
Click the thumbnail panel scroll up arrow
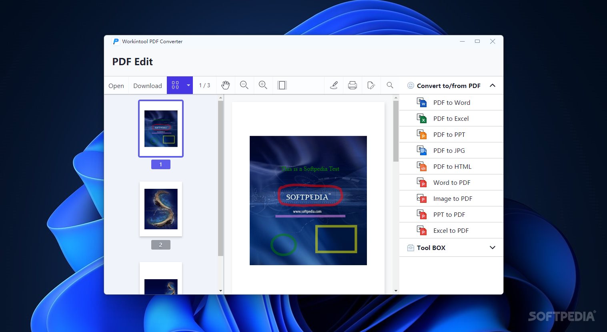click(x=220, y=98)
